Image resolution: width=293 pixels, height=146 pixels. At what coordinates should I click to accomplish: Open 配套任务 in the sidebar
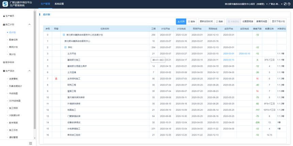click(x=13, y=40)
